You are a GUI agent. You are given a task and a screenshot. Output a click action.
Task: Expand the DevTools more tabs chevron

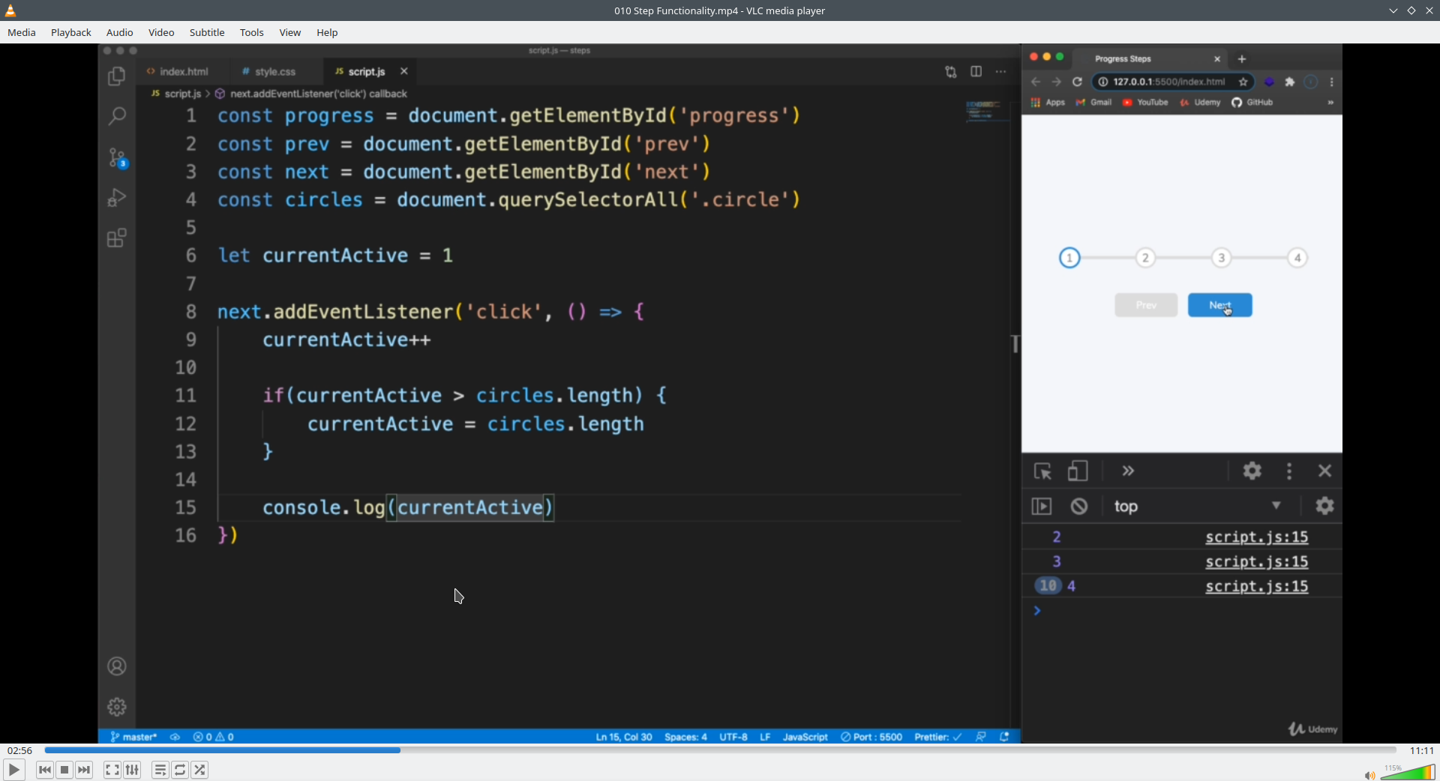1128,471
